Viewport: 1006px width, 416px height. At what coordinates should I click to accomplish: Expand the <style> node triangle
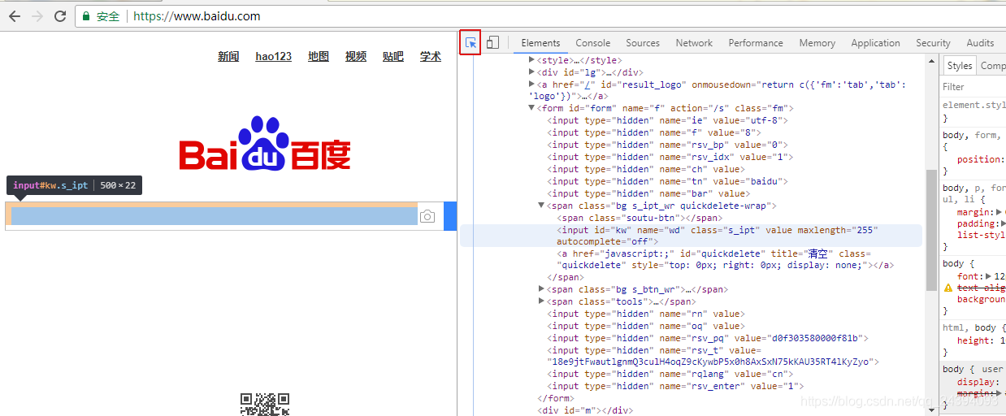531,60
